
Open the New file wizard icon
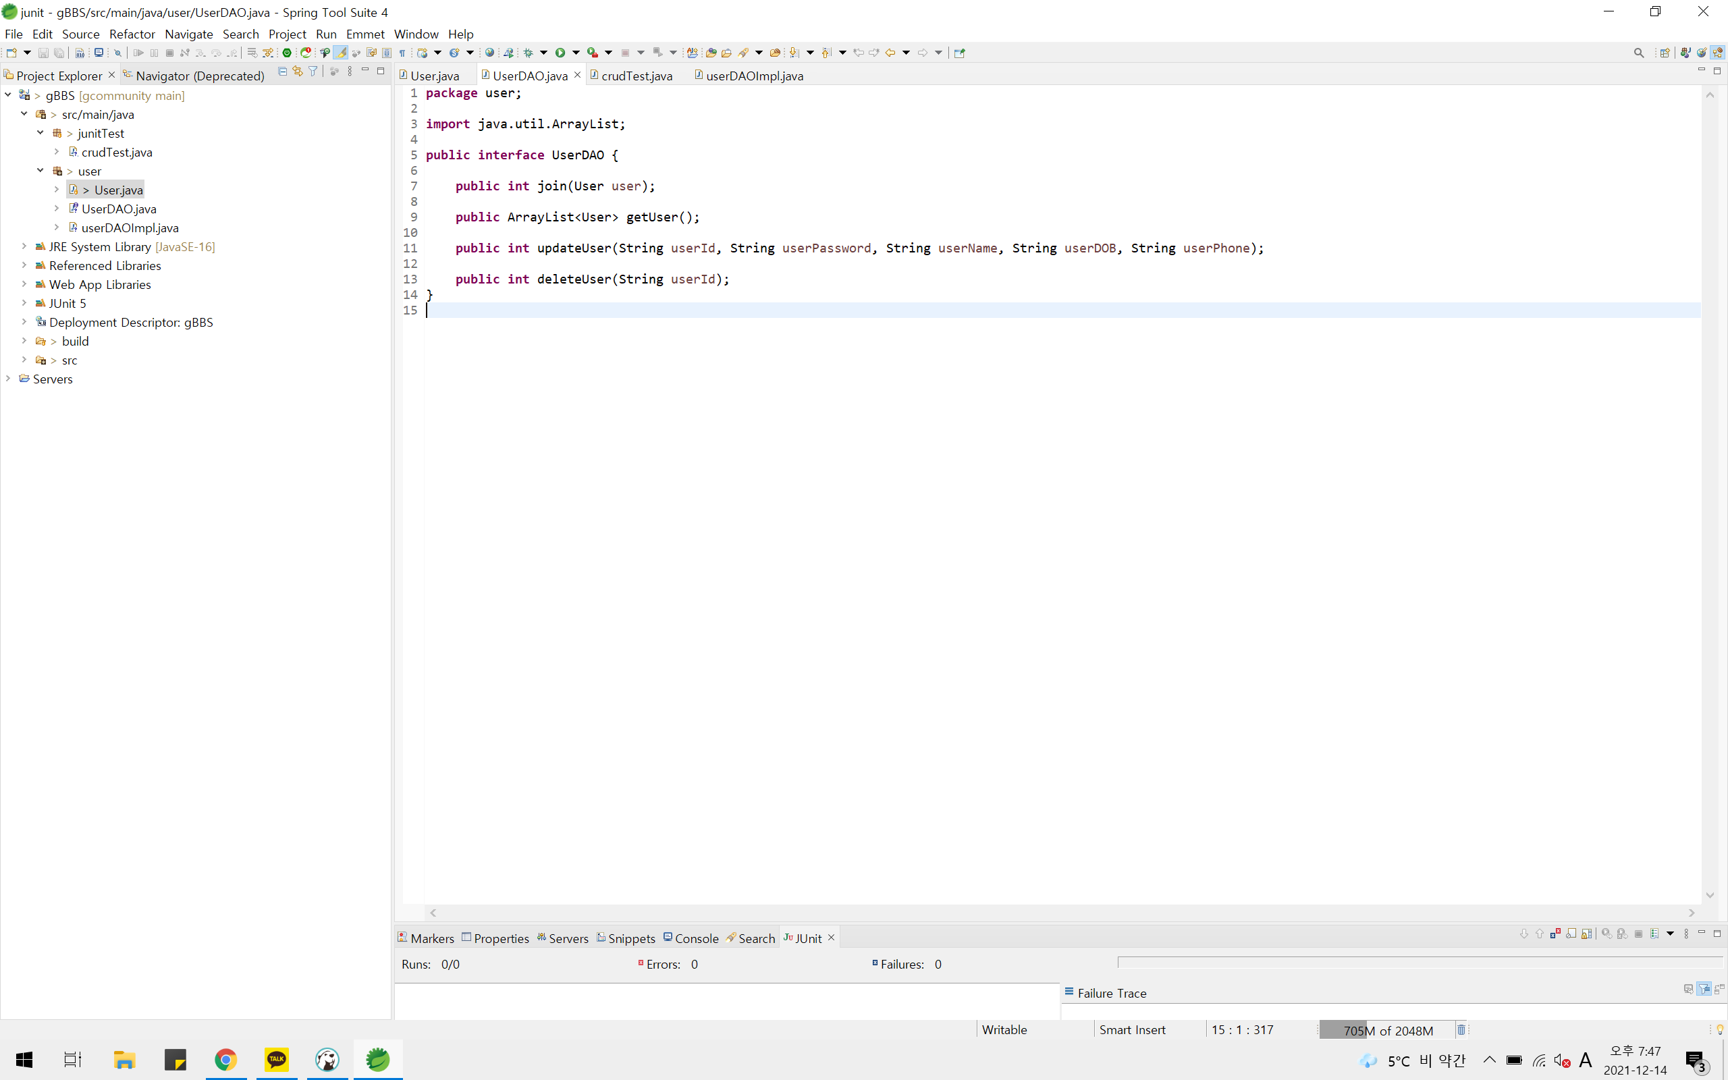click(x=11, y=53)
